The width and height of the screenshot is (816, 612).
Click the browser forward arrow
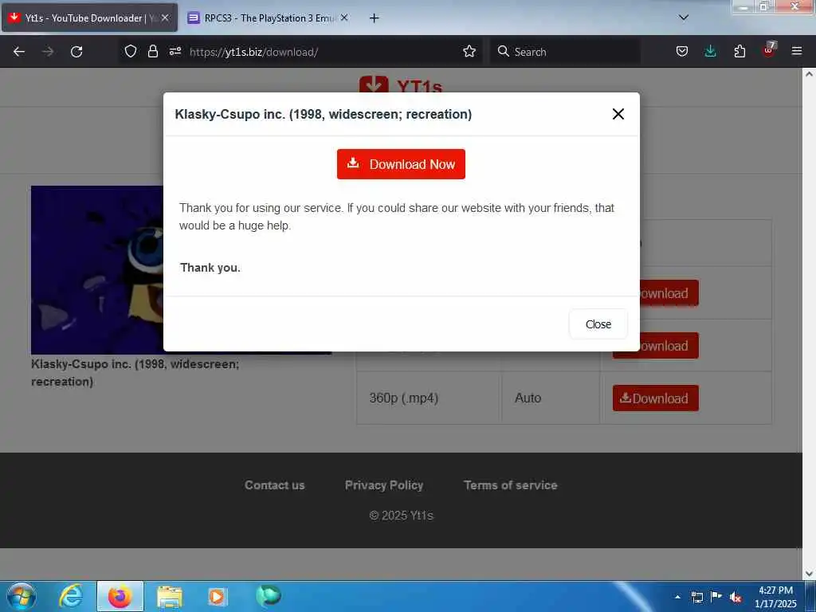(x=48, y=52)
